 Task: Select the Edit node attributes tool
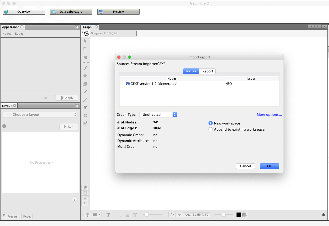(85, 123)
